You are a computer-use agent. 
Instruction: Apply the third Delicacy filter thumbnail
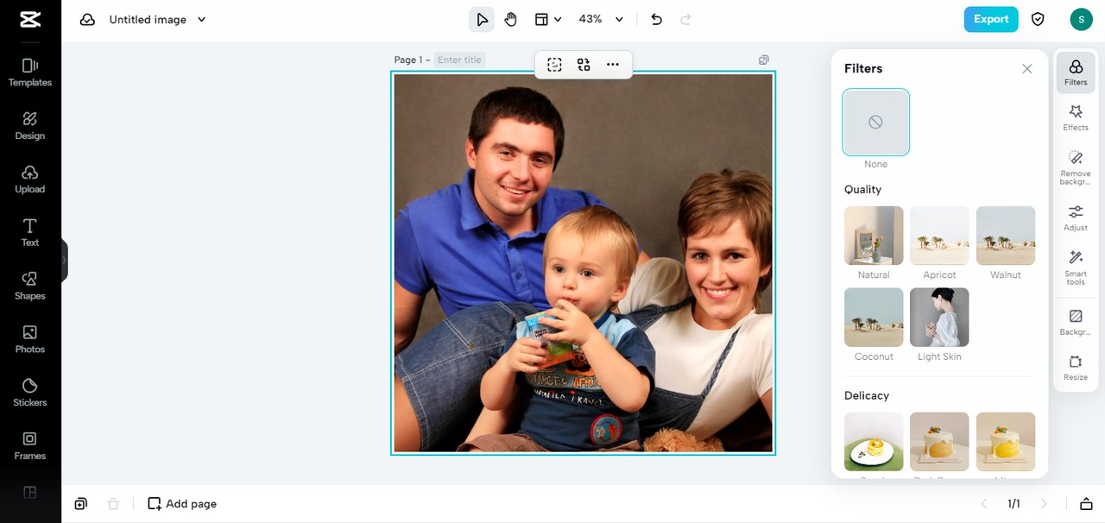click(1006, 442)
